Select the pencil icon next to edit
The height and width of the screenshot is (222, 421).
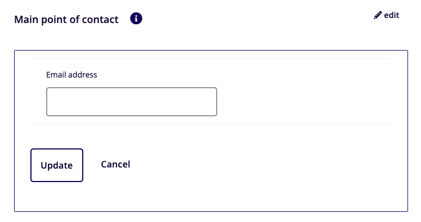378,15
